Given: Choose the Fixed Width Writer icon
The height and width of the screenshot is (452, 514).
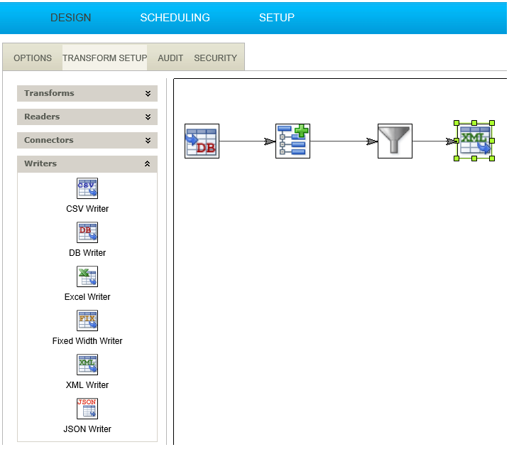Looking at the screenshot, I should pyautogui.click(x=87, y=321).
